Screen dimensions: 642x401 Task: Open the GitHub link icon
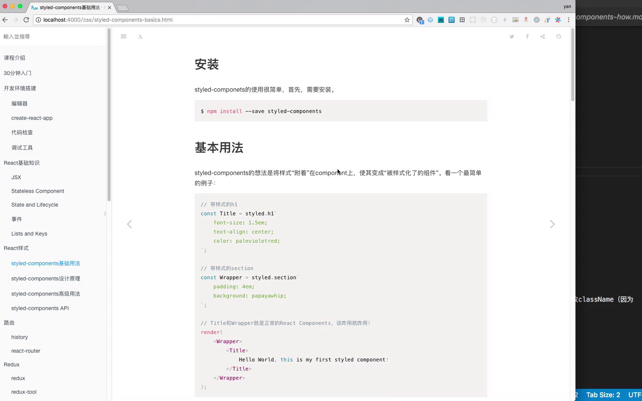point(558,37)
